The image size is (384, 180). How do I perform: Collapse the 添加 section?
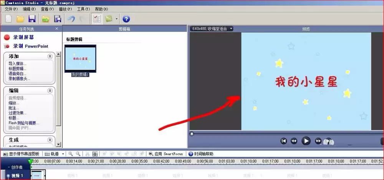50,57
